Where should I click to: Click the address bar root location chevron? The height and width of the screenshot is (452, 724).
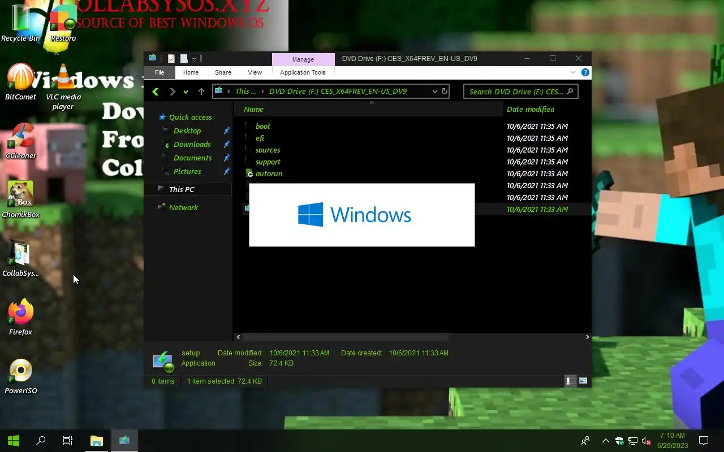229,91
